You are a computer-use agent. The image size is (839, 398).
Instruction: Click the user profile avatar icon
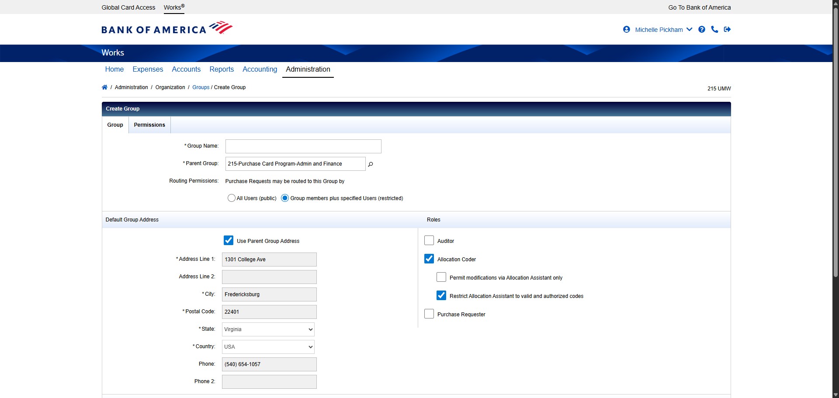626,29
